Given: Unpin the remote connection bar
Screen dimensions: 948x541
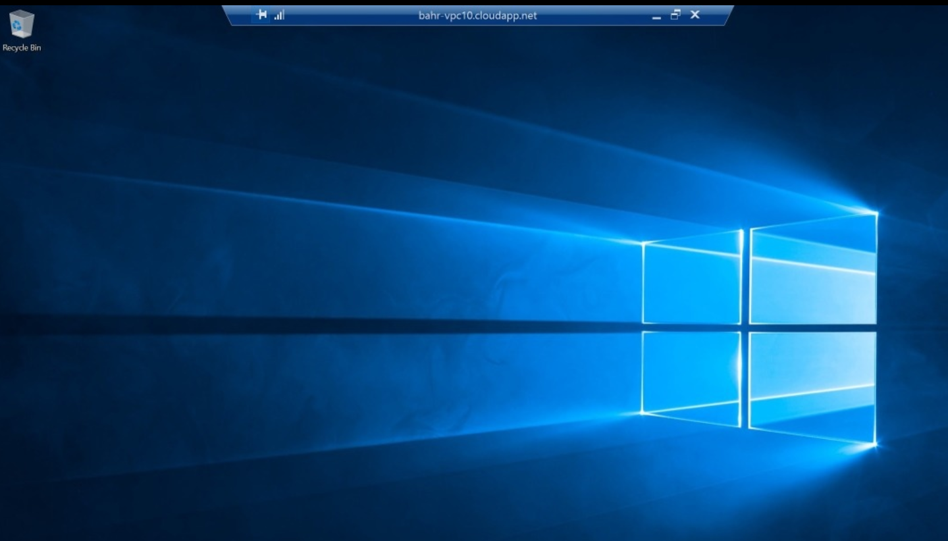Looking at the screenshot, I should [262, 14].
